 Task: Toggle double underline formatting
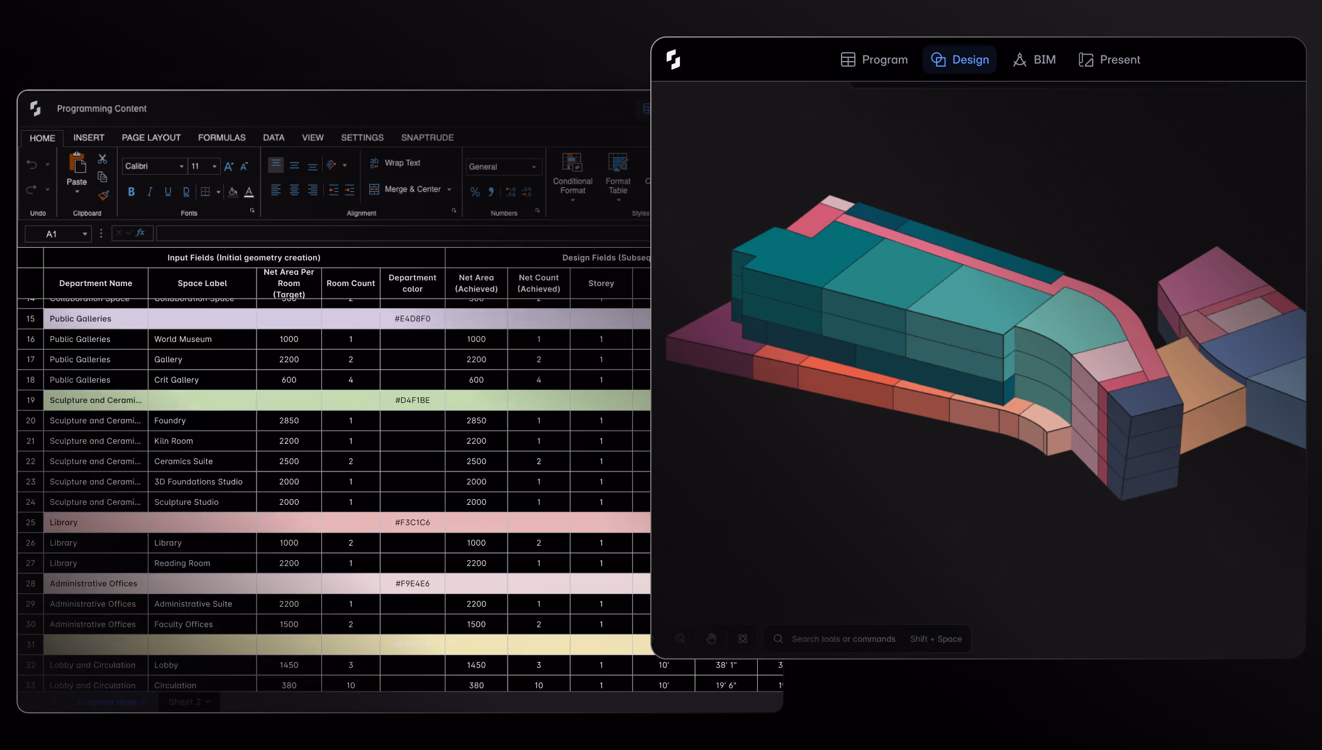(186, 192)
